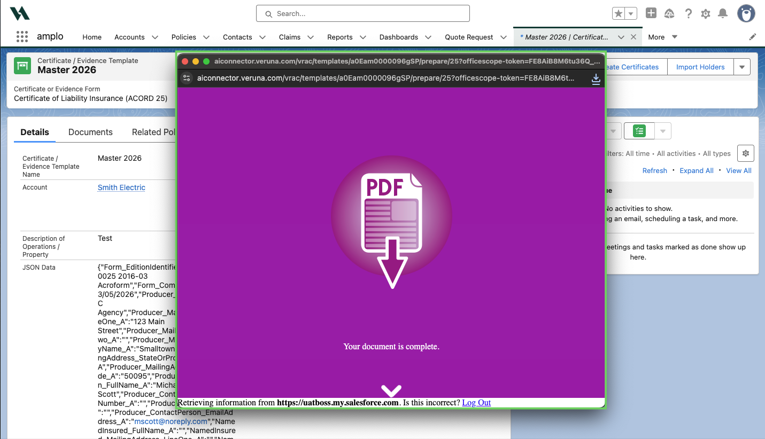Open the Accounts tab
Image resolution: width=765 pixels, height=439 pixels.
129,37
